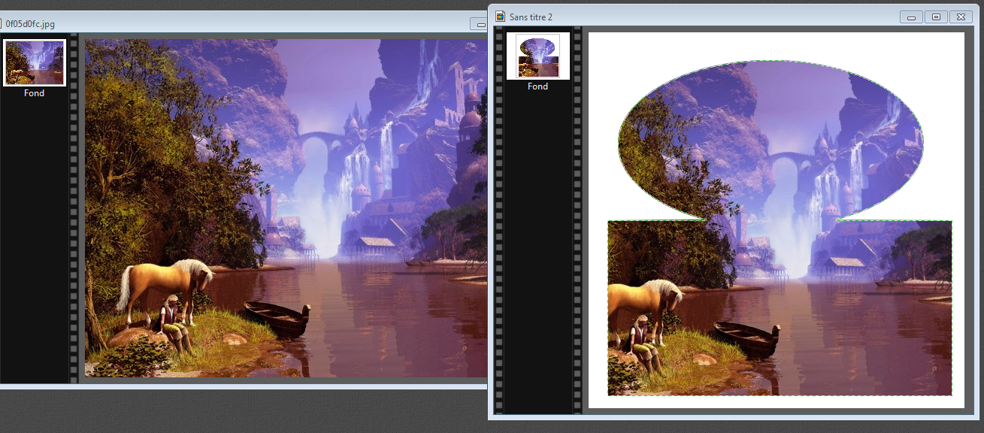
Task: Click the "Fond" label in the Sans titre 2 window
Action: pyautogui.click(x=538, y=86)
